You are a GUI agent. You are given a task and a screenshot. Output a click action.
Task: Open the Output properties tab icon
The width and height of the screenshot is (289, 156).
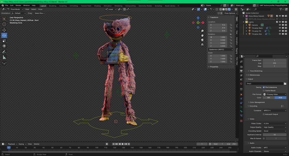241,71
